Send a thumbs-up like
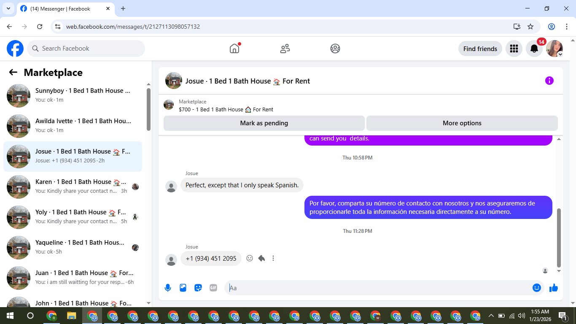This screenshot has height=324, width=576. [x=554, y=288]
